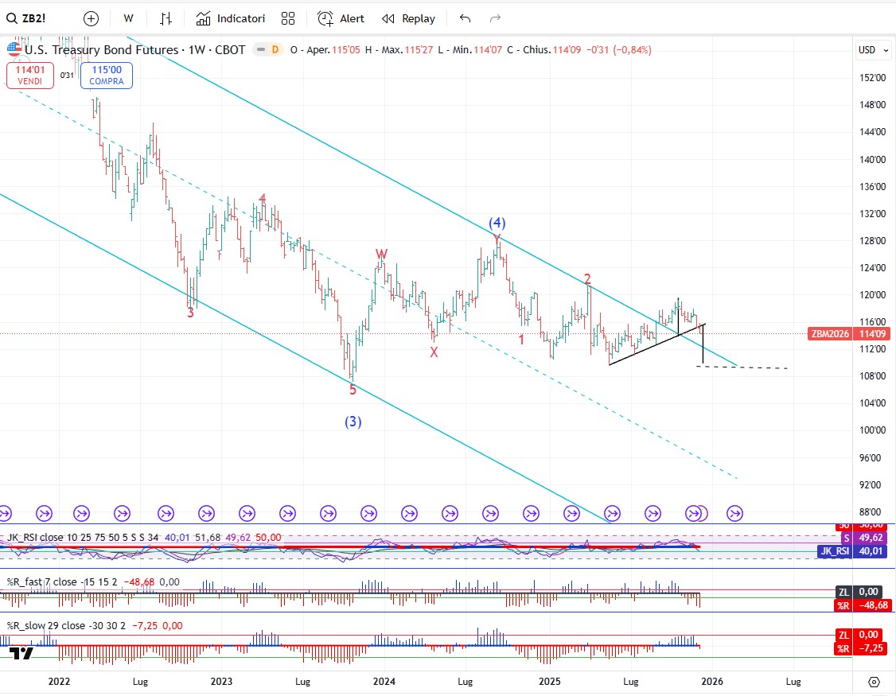Image resolution: width=896 pixels, height=696 pixels.
Task: Undo the last chart action
Action: coord(466,19)
